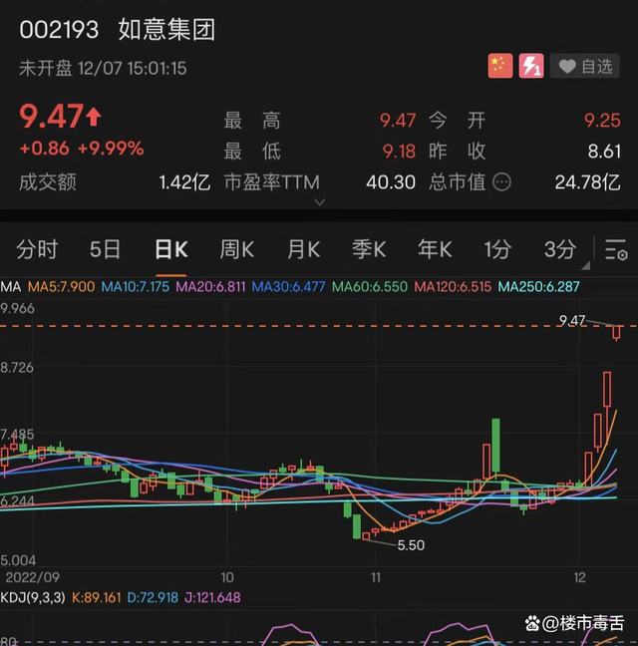
Task: Tap stock code 002193
Action: point(59,30)
